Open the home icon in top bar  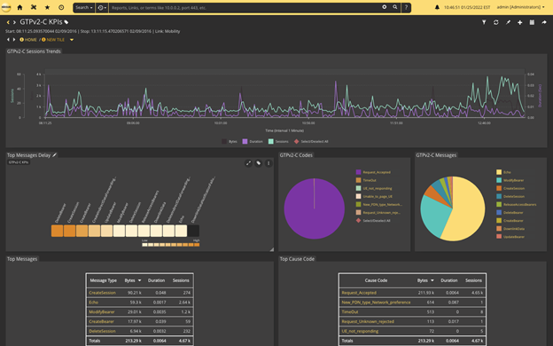pos(19,7)
